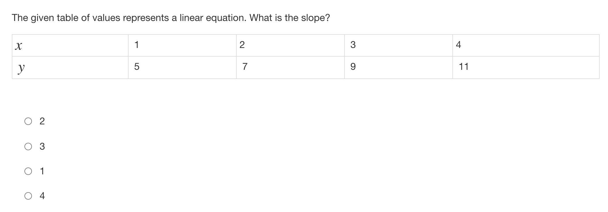Click the word "slope" in the question
This screenshot has height=212, width=608.
coord(313,18)
